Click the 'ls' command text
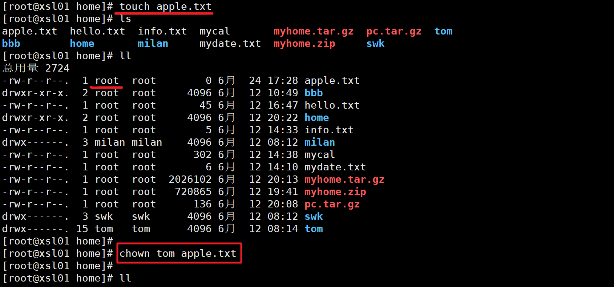Image resolution: width=614 pixels, height=287 pixels. [x=125, y=19]
